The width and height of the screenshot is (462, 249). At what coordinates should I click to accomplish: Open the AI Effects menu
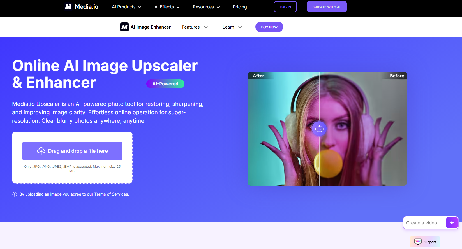[x=167, y=7]
